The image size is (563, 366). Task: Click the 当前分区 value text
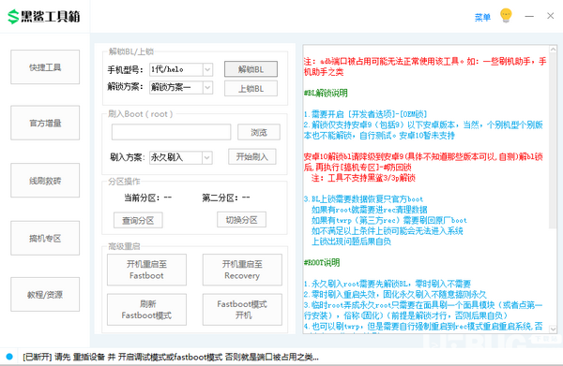[168, 198]
